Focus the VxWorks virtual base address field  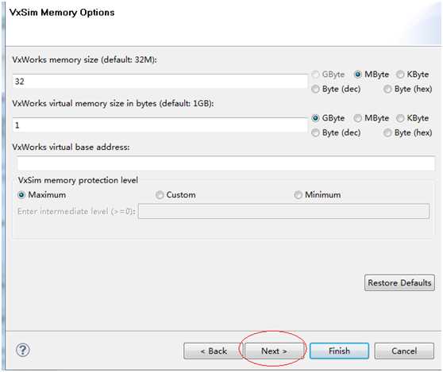(x=225, y=163)
